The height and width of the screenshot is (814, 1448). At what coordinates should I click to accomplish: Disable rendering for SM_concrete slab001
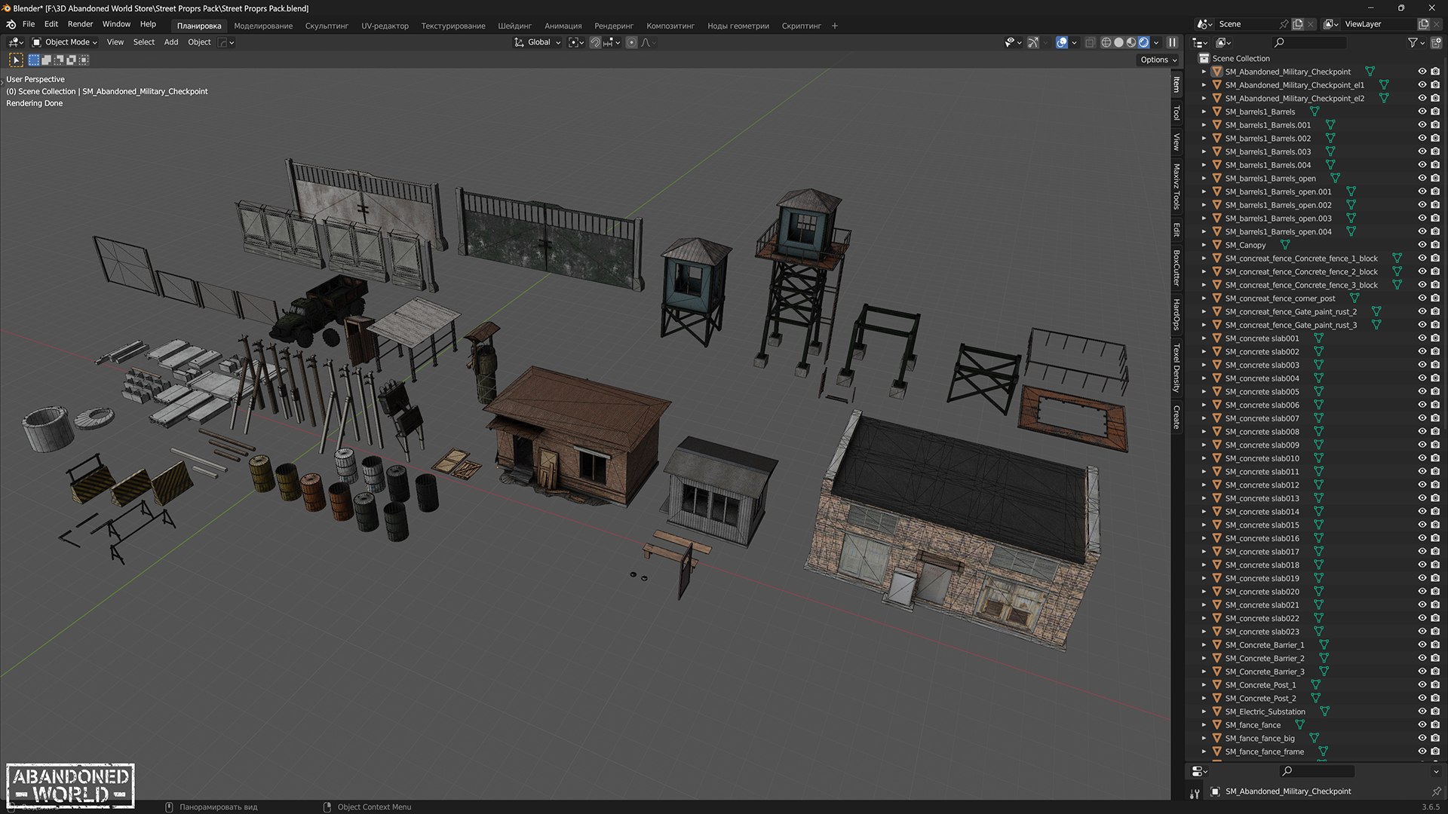pyautogui.click(x=1435, y=338)
